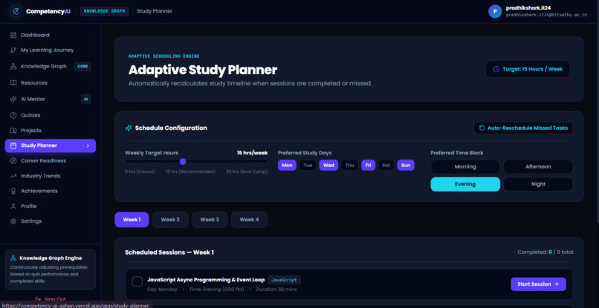Toggle Sat as preferred study day
The height and width of the screenshot is (308, 599).
pos(386,166)
